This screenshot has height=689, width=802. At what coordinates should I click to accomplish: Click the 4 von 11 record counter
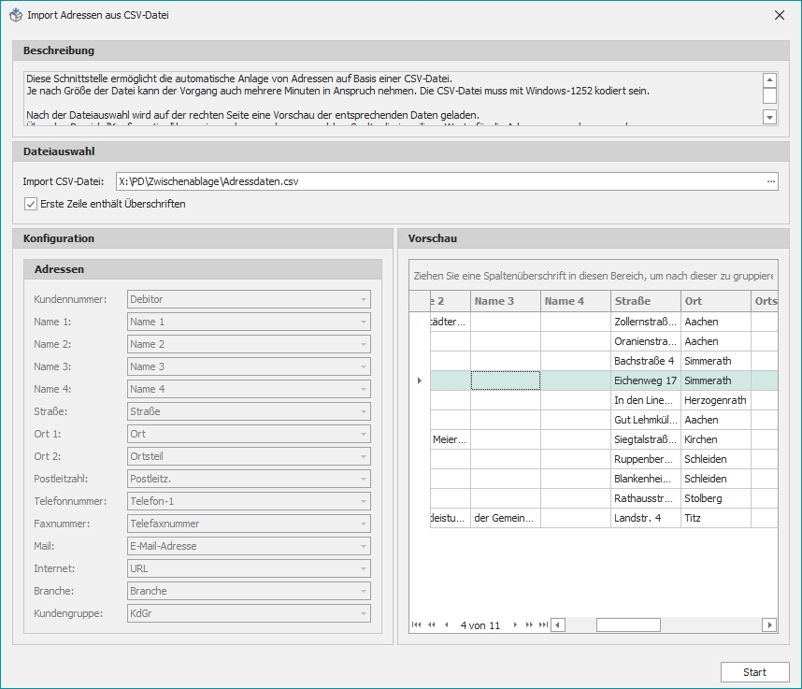click(480, 624)
